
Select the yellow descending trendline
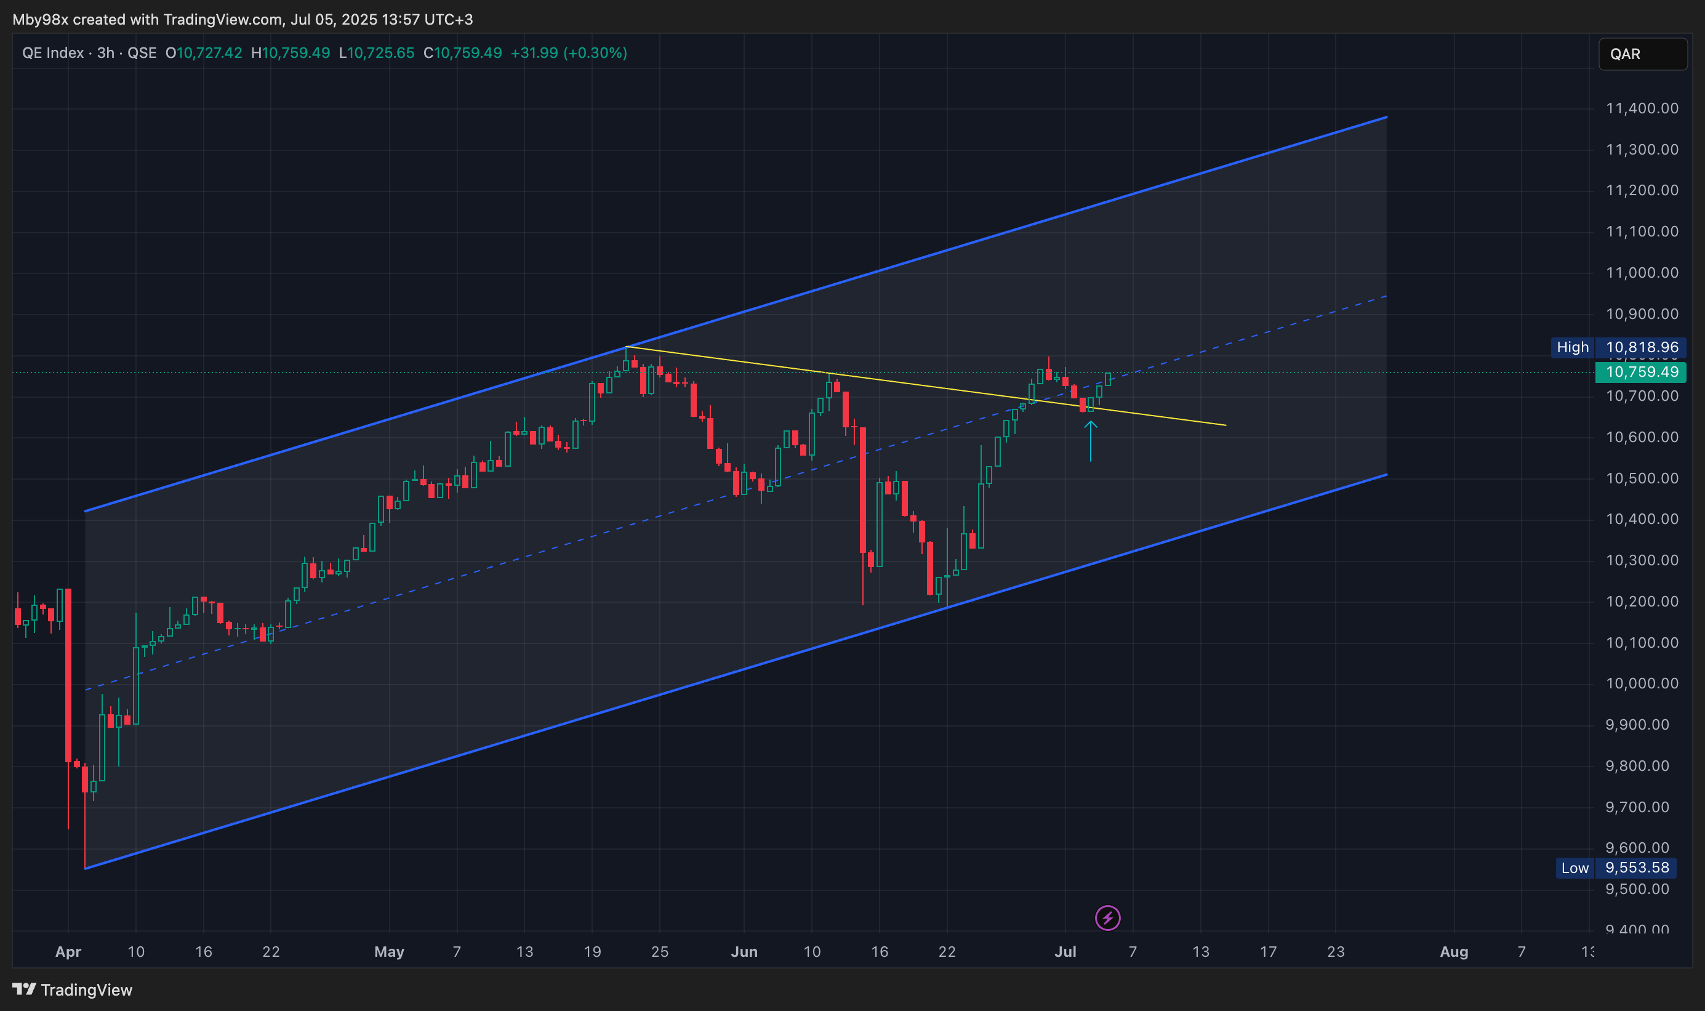pos(926,386)
